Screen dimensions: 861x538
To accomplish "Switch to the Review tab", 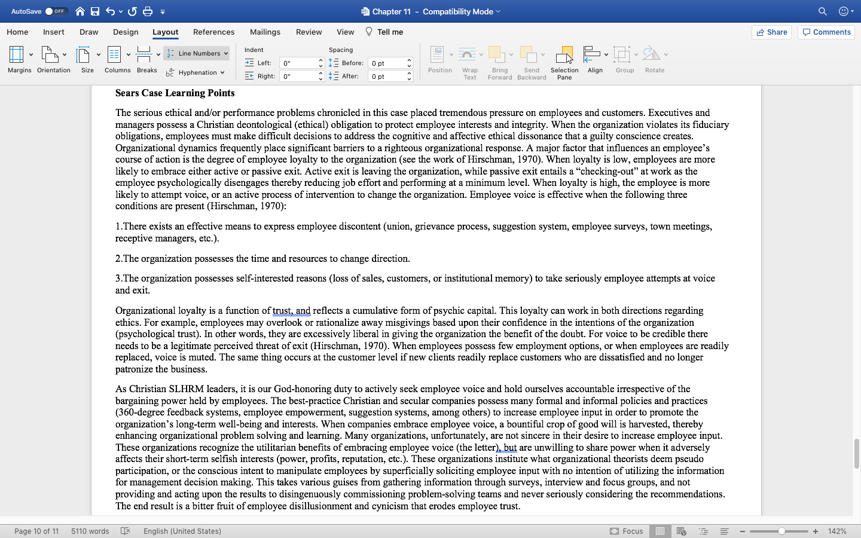I will 309,32.
